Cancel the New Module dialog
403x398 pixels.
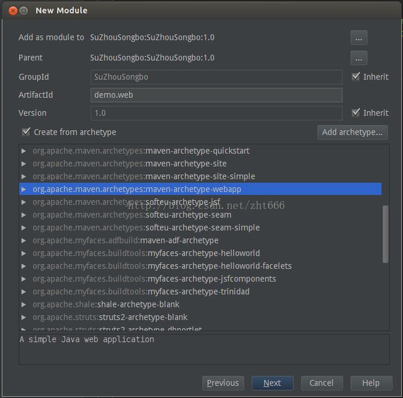[322, 383]
